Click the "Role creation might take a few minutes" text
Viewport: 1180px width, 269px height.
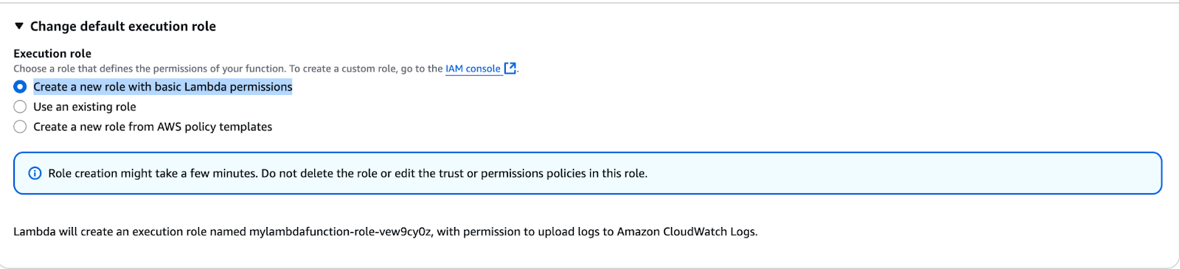153,173
